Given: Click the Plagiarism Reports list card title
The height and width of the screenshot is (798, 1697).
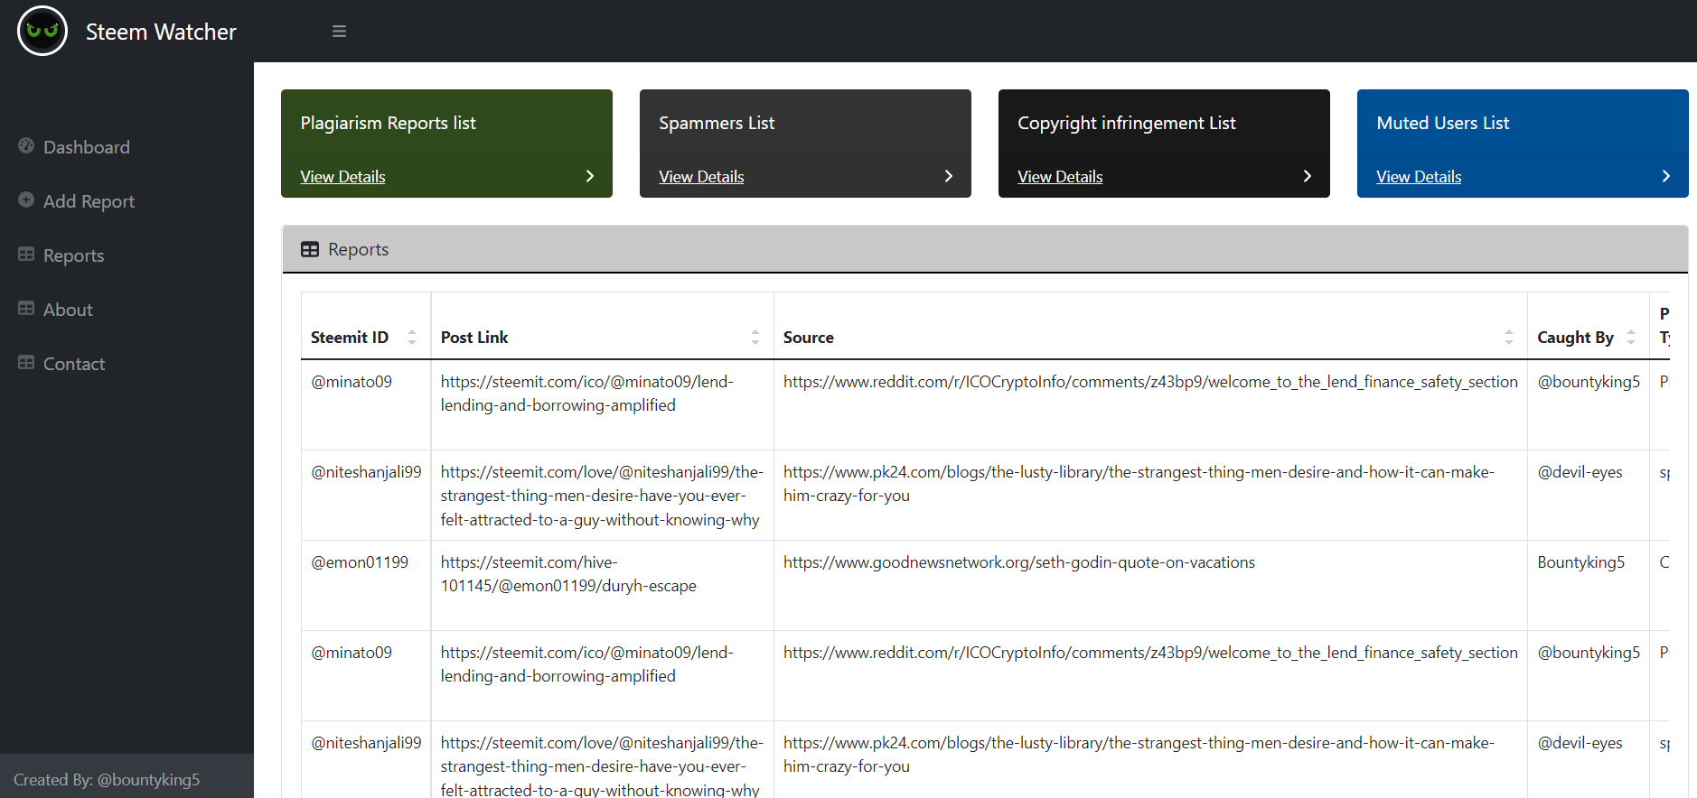Looking at the screenshot, I should pos(388,123).
